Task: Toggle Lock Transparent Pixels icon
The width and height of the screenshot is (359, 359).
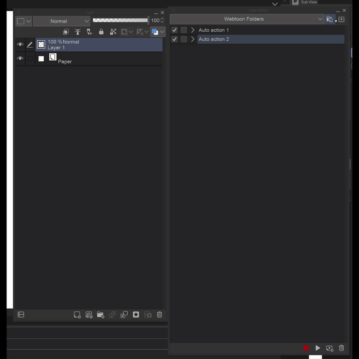Action: [x=113, y=32]
